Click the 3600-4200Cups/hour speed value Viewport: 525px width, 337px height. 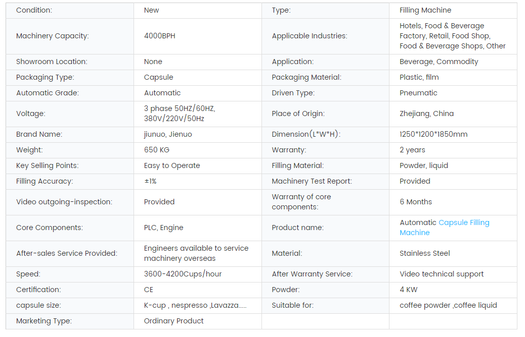point(183,274)
